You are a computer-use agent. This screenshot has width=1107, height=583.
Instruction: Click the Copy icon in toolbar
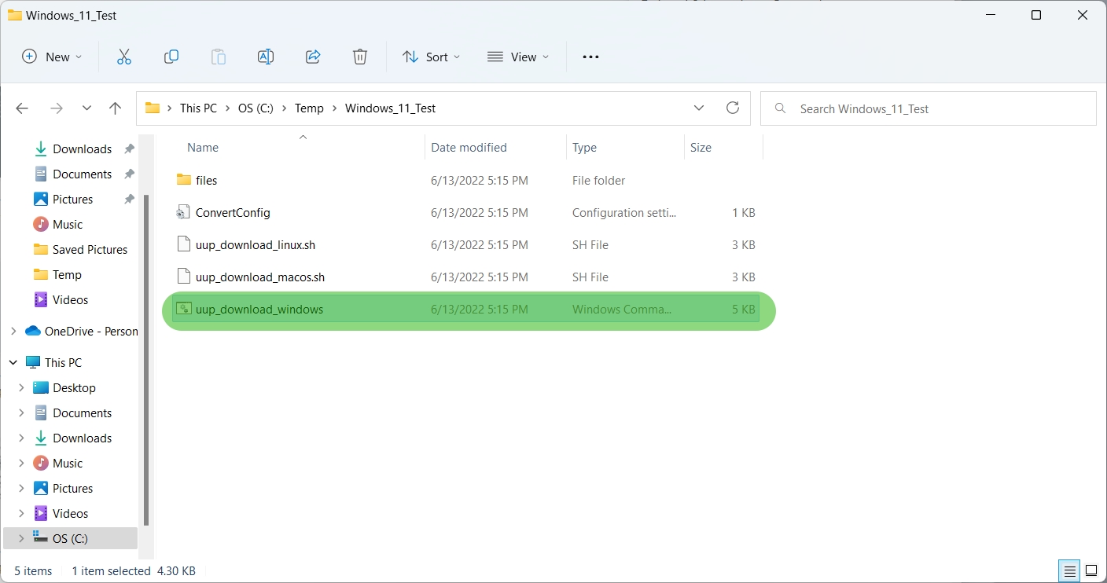coord(171,57)
